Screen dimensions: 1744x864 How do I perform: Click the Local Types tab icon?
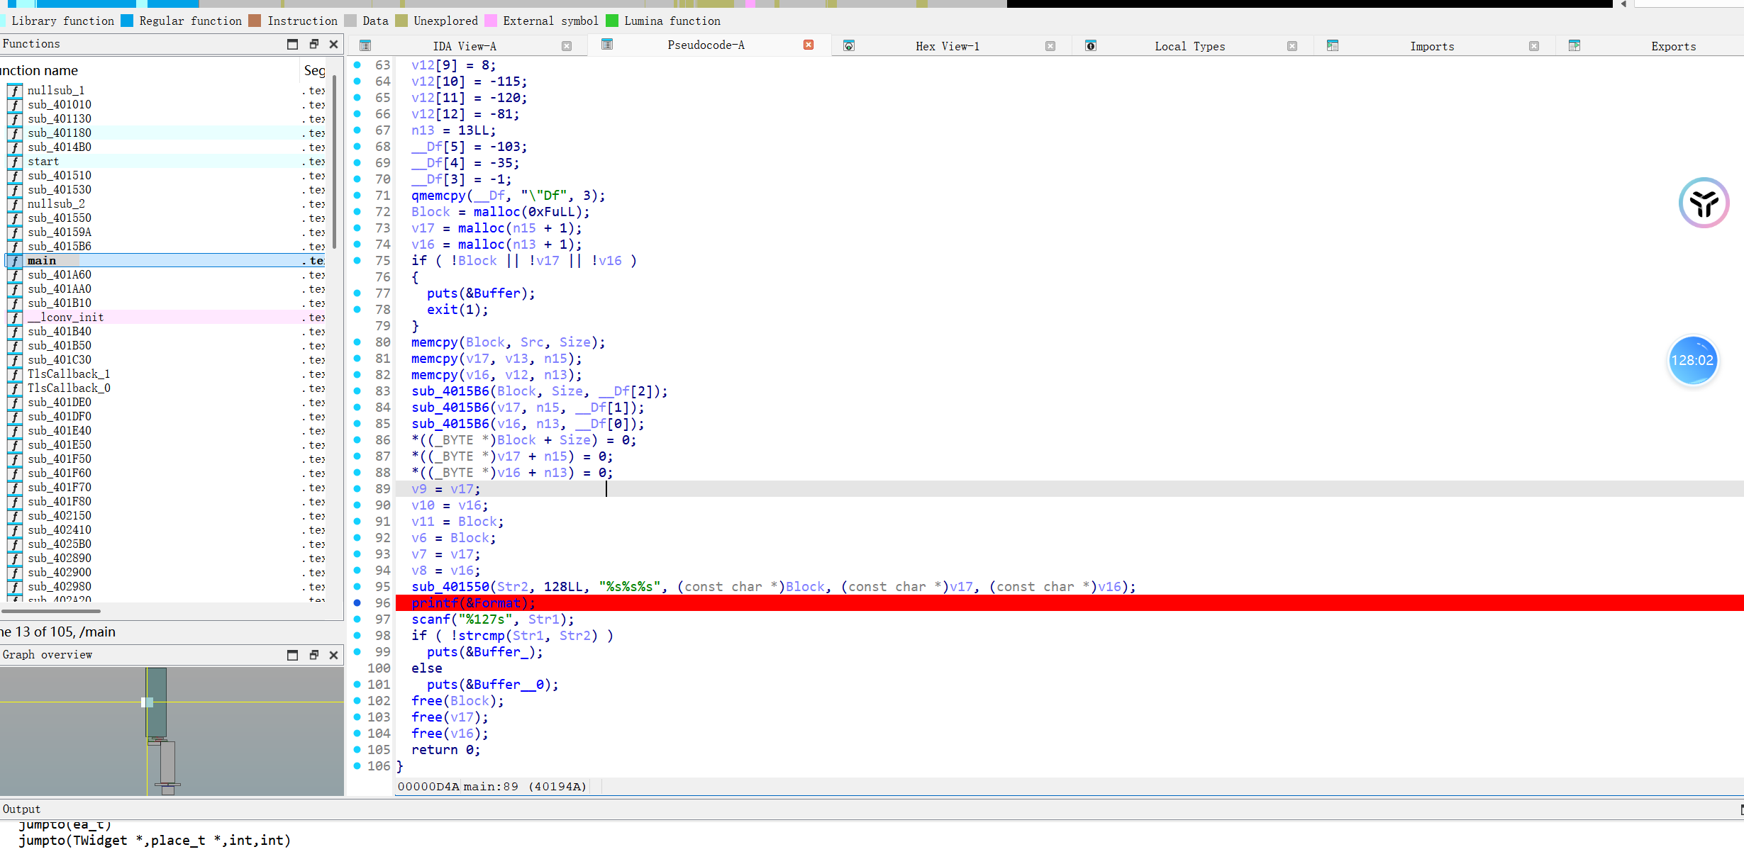tap(1091, 46)
